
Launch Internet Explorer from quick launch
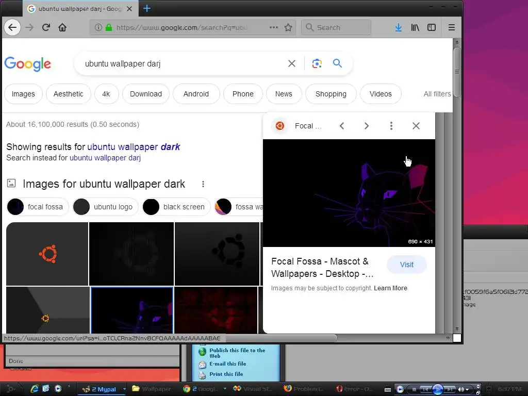tap(35, 389)
